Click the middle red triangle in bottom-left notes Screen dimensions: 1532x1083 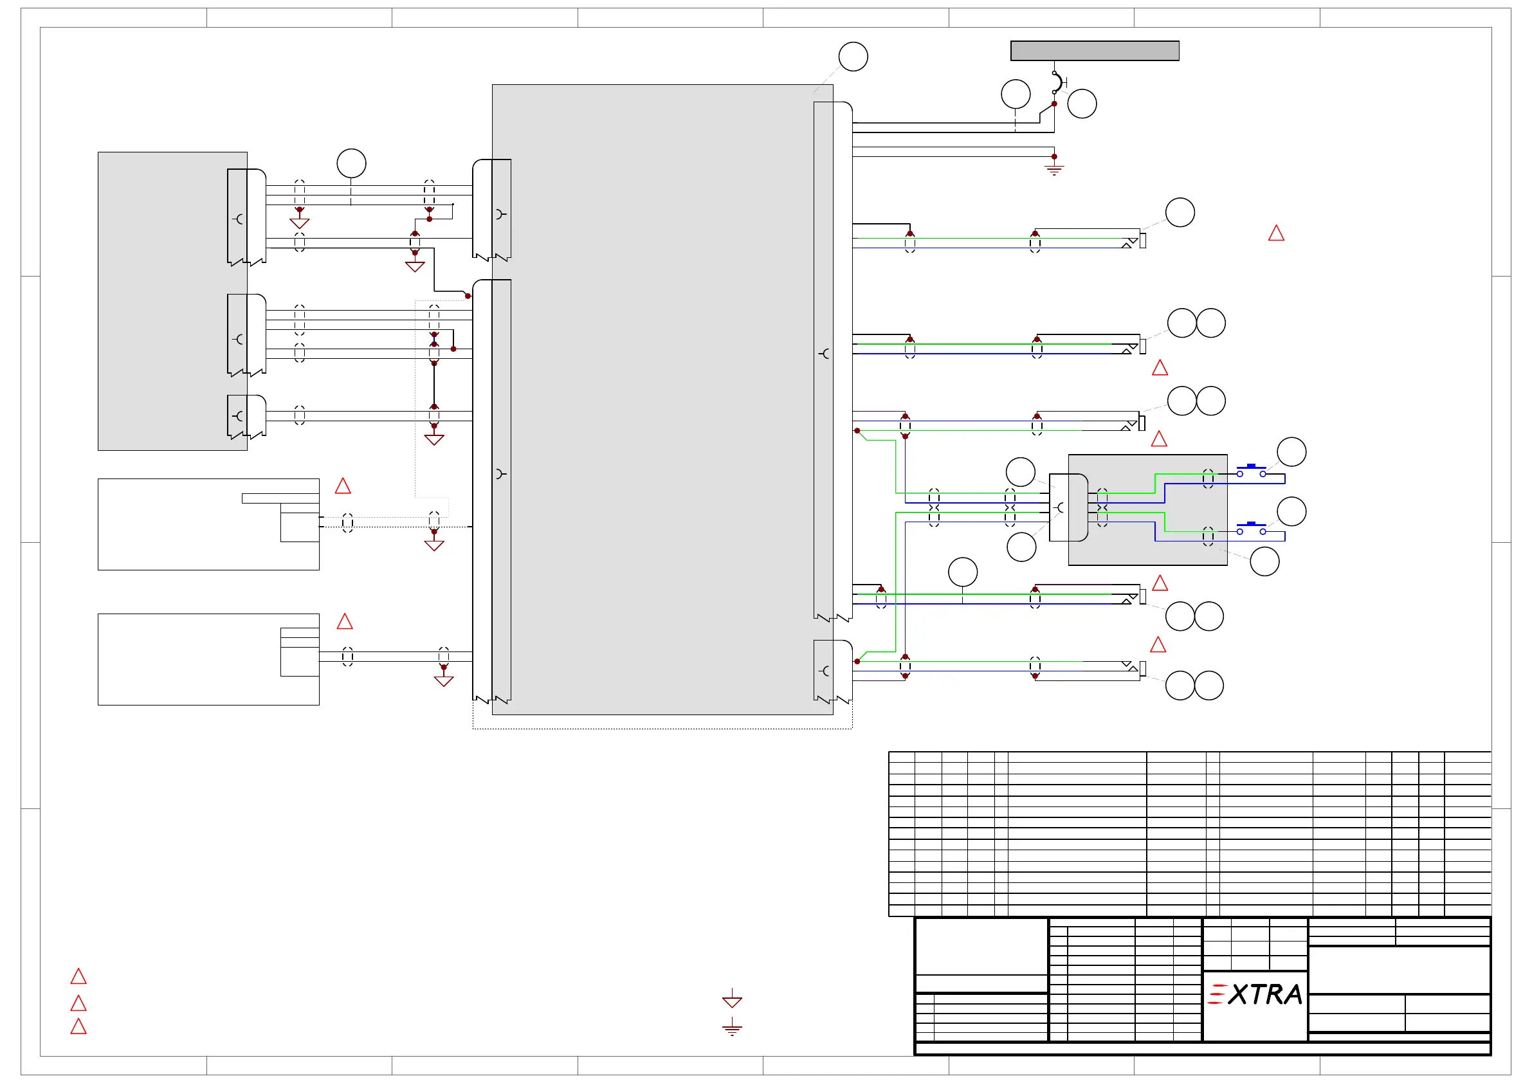coord(78,1003)
